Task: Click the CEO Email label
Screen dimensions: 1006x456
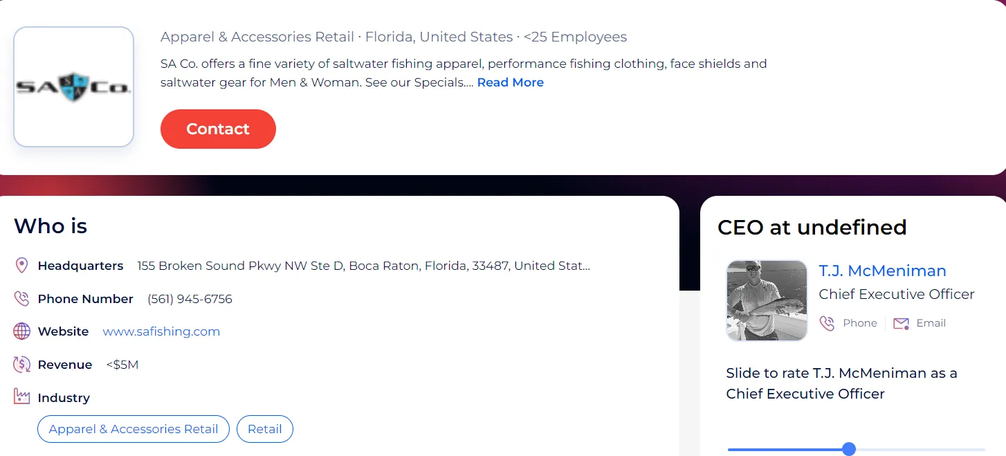Action: (931, 323)
